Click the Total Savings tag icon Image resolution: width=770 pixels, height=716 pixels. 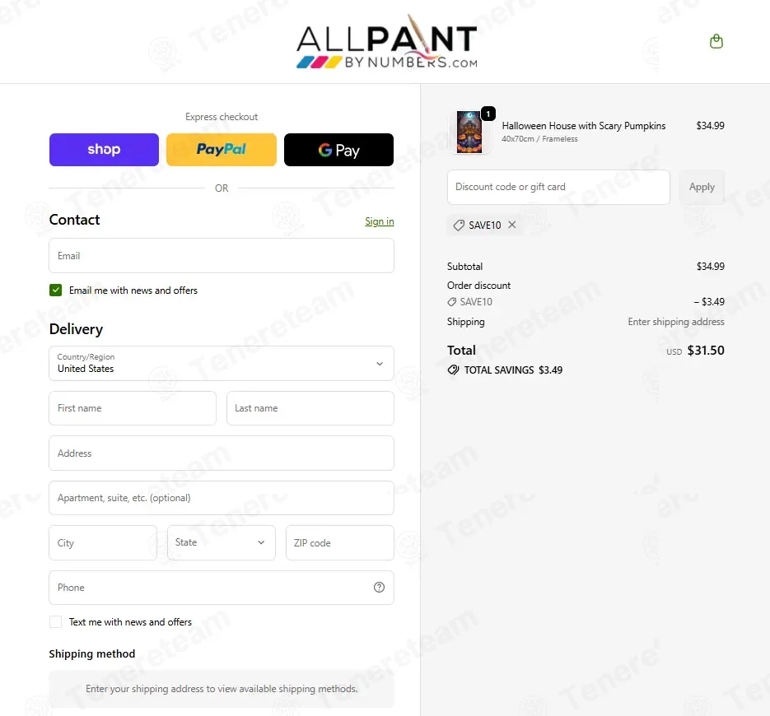[x=453, y=370]
